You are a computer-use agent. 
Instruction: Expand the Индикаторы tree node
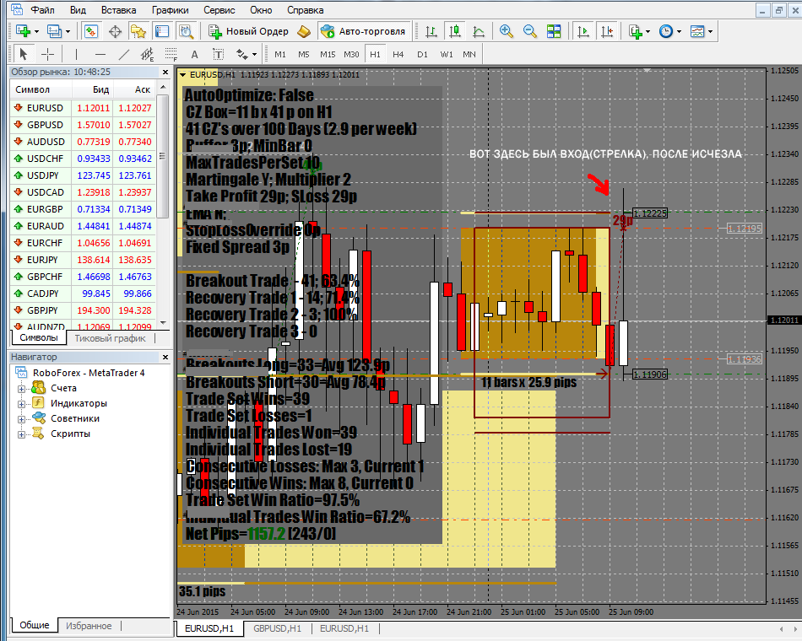(21, 404)
